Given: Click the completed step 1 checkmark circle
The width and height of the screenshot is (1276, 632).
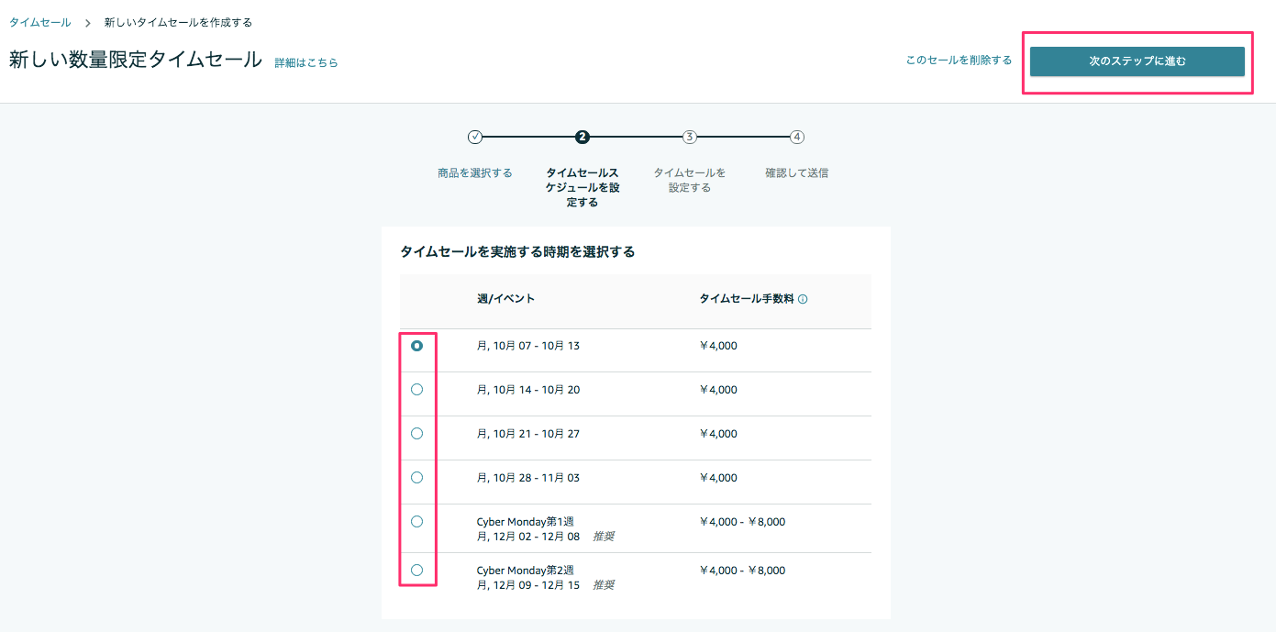Looking at the screenshot, I should 474,137.
